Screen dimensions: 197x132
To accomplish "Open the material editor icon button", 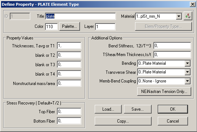I will pyautogui.click(x=188, y=16).
